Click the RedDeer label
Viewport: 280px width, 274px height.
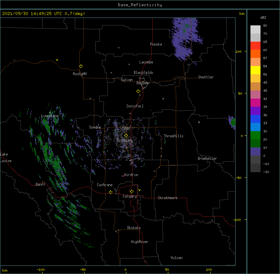click(x=143, y=83)
